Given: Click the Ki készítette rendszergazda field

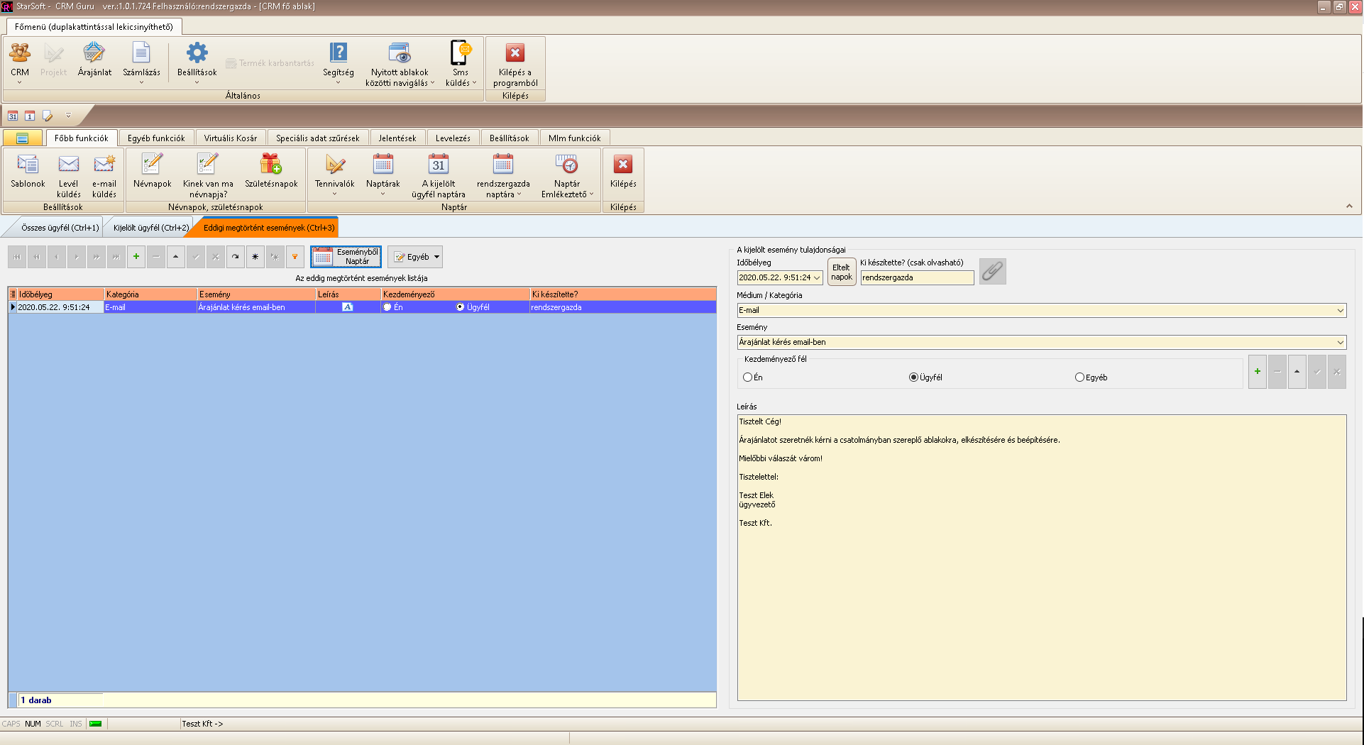Looking at the screenshot, I should 917,277.
